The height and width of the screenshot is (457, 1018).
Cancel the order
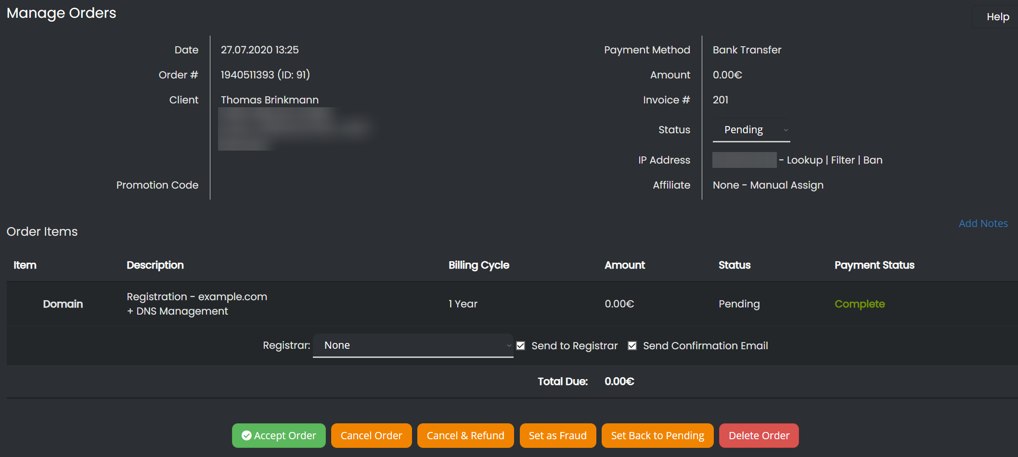tap(371, 435)
